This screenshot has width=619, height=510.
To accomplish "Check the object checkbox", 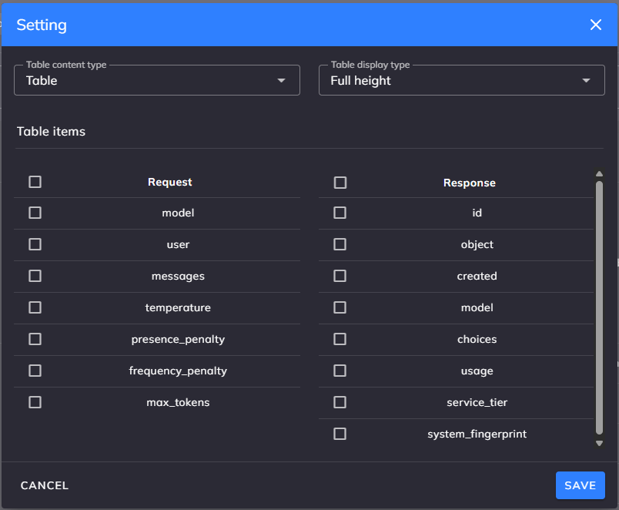I will [340, 244].
